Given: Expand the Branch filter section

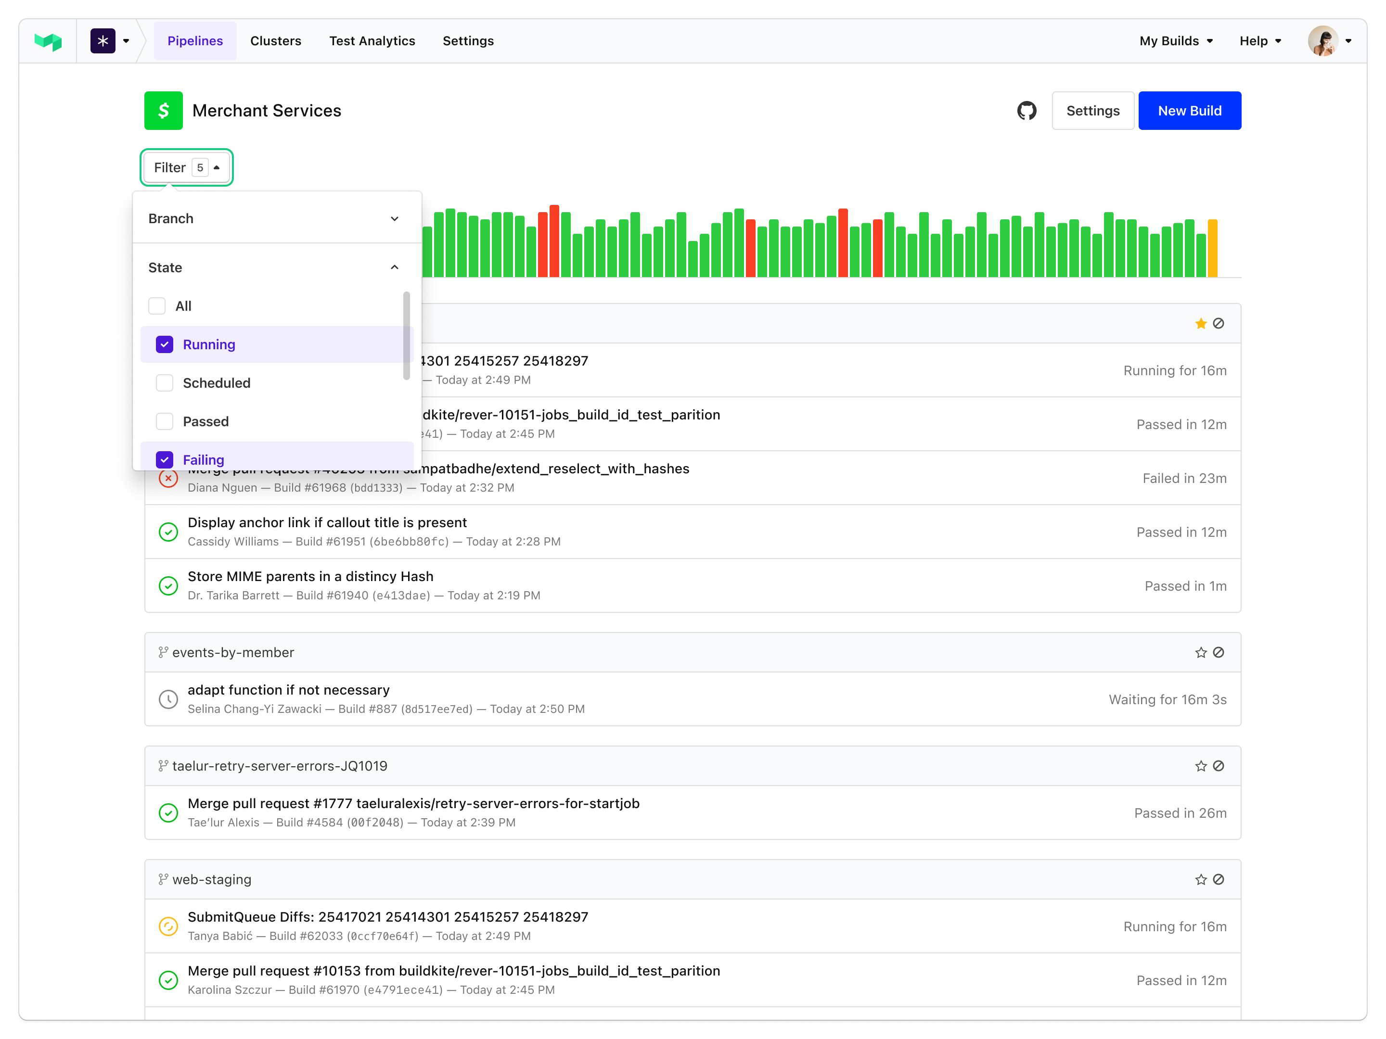Looking at the screenshot, I should [x=394, y=218].
